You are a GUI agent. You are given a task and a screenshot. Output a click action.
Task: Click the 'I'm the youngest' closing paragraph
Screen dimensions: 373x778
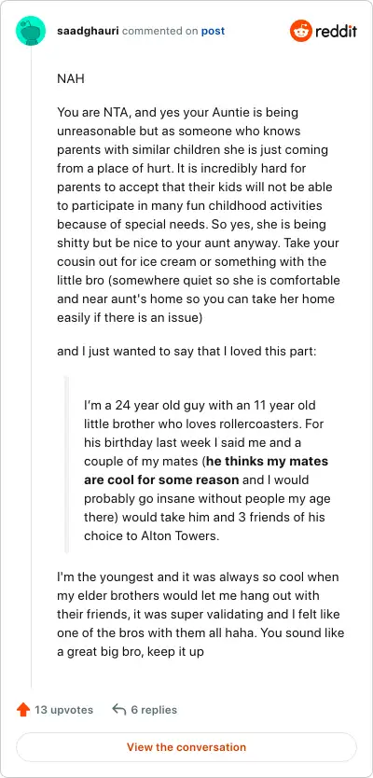[x=200, y=614]
